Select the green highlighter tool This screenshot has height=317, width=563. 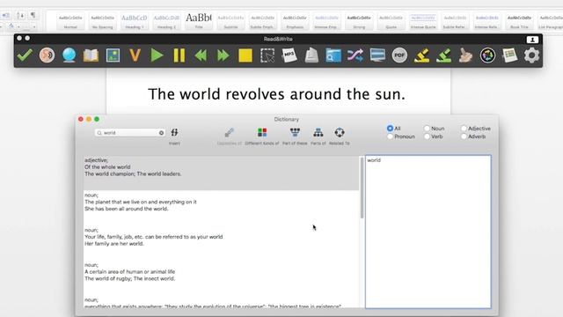coord(443,55)
